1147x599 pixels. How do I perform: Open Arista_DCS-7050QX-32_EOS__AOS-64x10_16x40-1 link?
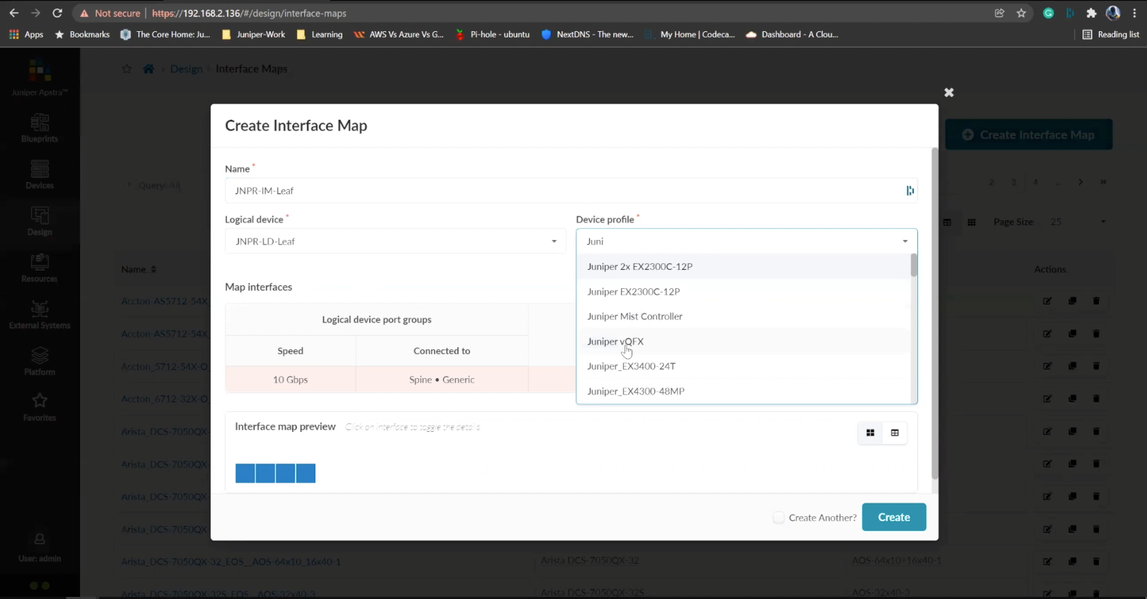[x=230, y=561]
